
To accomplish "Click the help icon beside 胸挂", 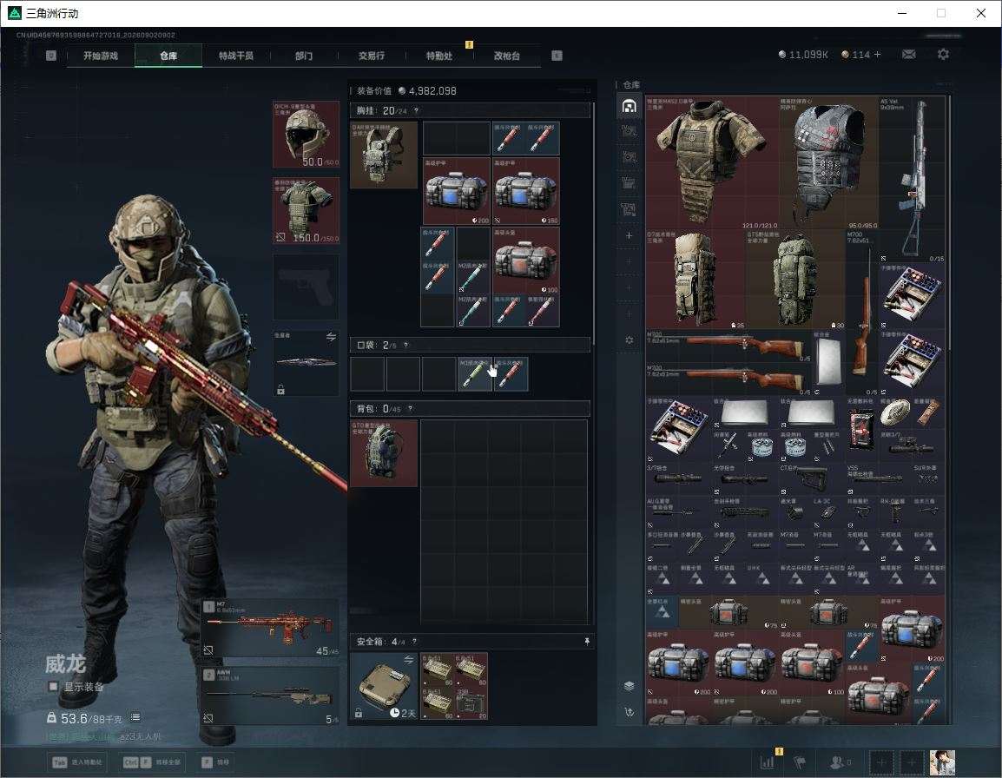I will pyautogui.click(x=416, y=110).
